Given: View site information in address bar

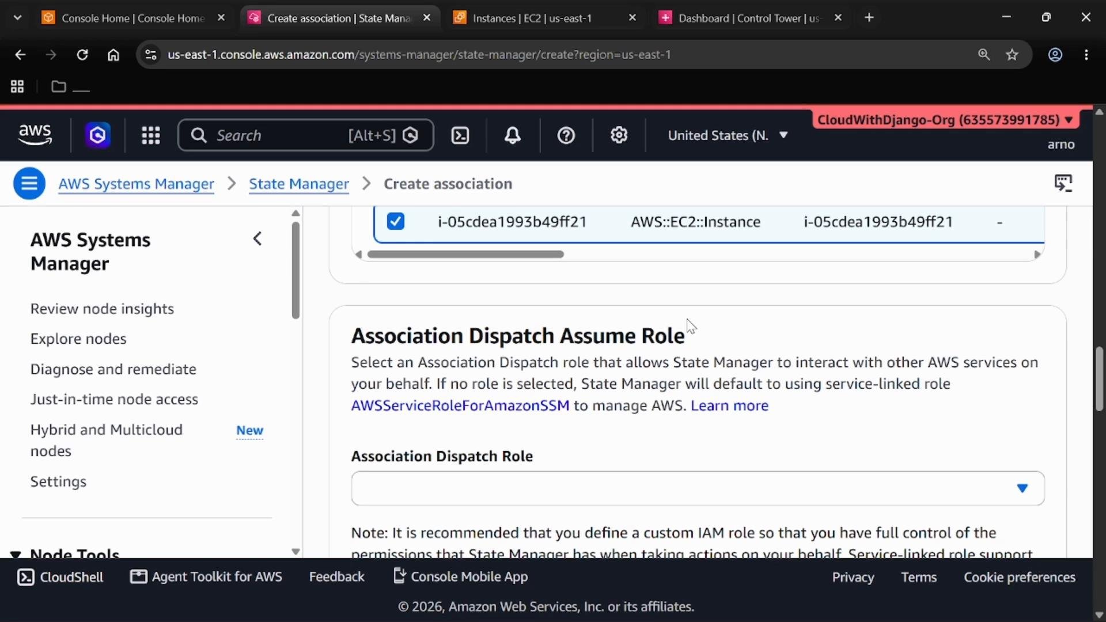Looking at the screenshot, I should (151, 55).
